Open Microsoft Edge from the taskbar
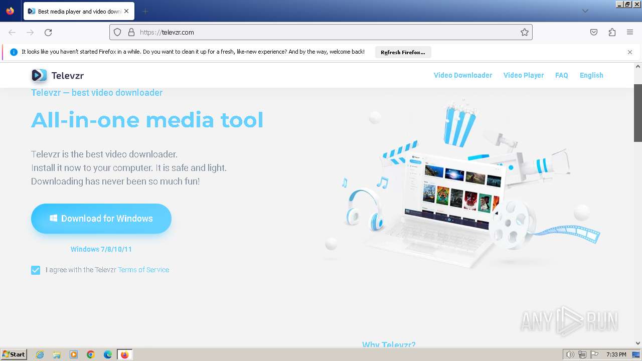 [108, 354]
